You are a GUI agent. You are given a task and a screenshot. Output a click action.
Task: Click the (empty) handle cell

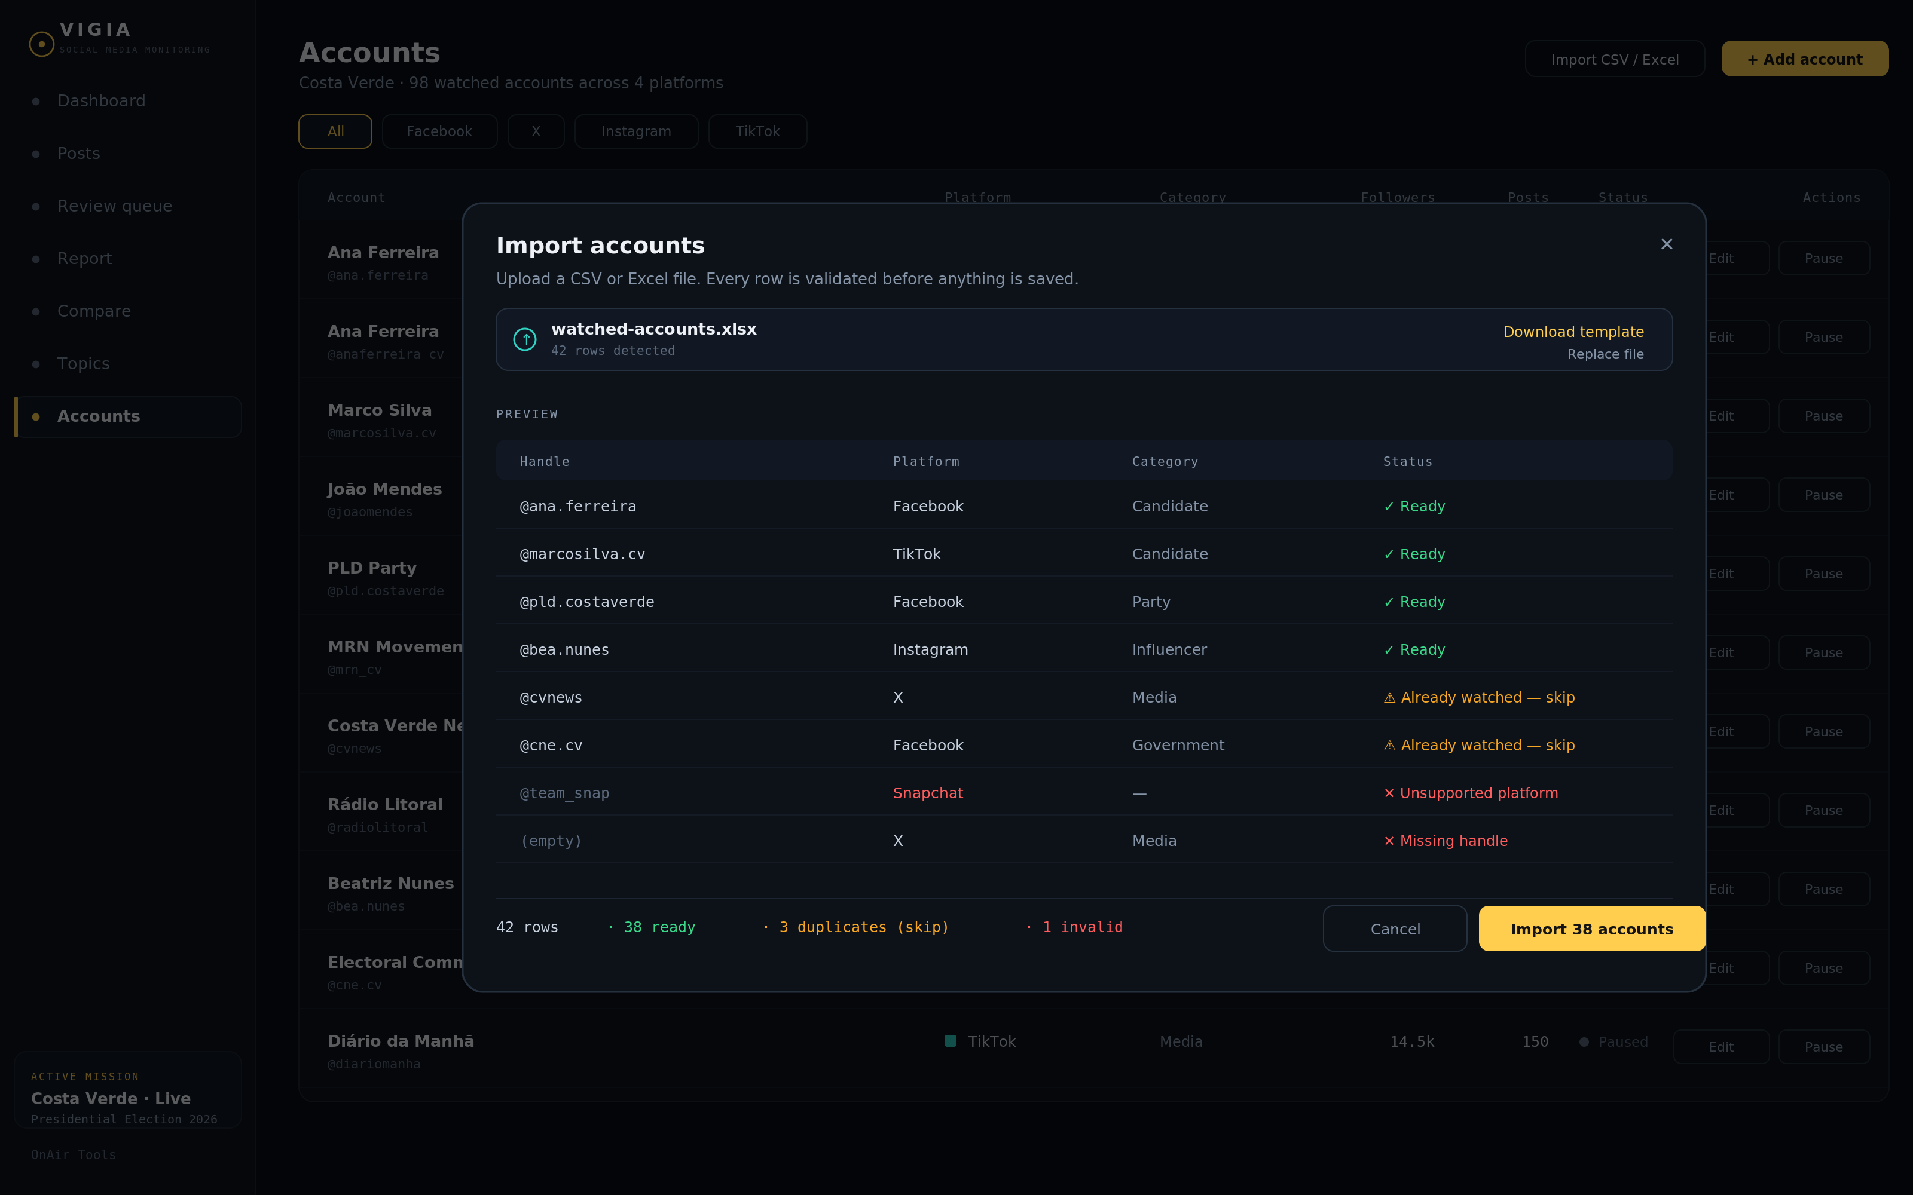(x=551, y=841)
